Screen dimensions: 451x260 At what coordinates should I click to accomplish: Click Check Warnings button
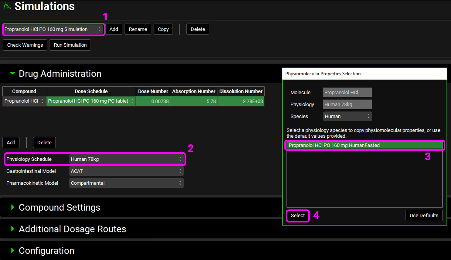tap(25, 45)
